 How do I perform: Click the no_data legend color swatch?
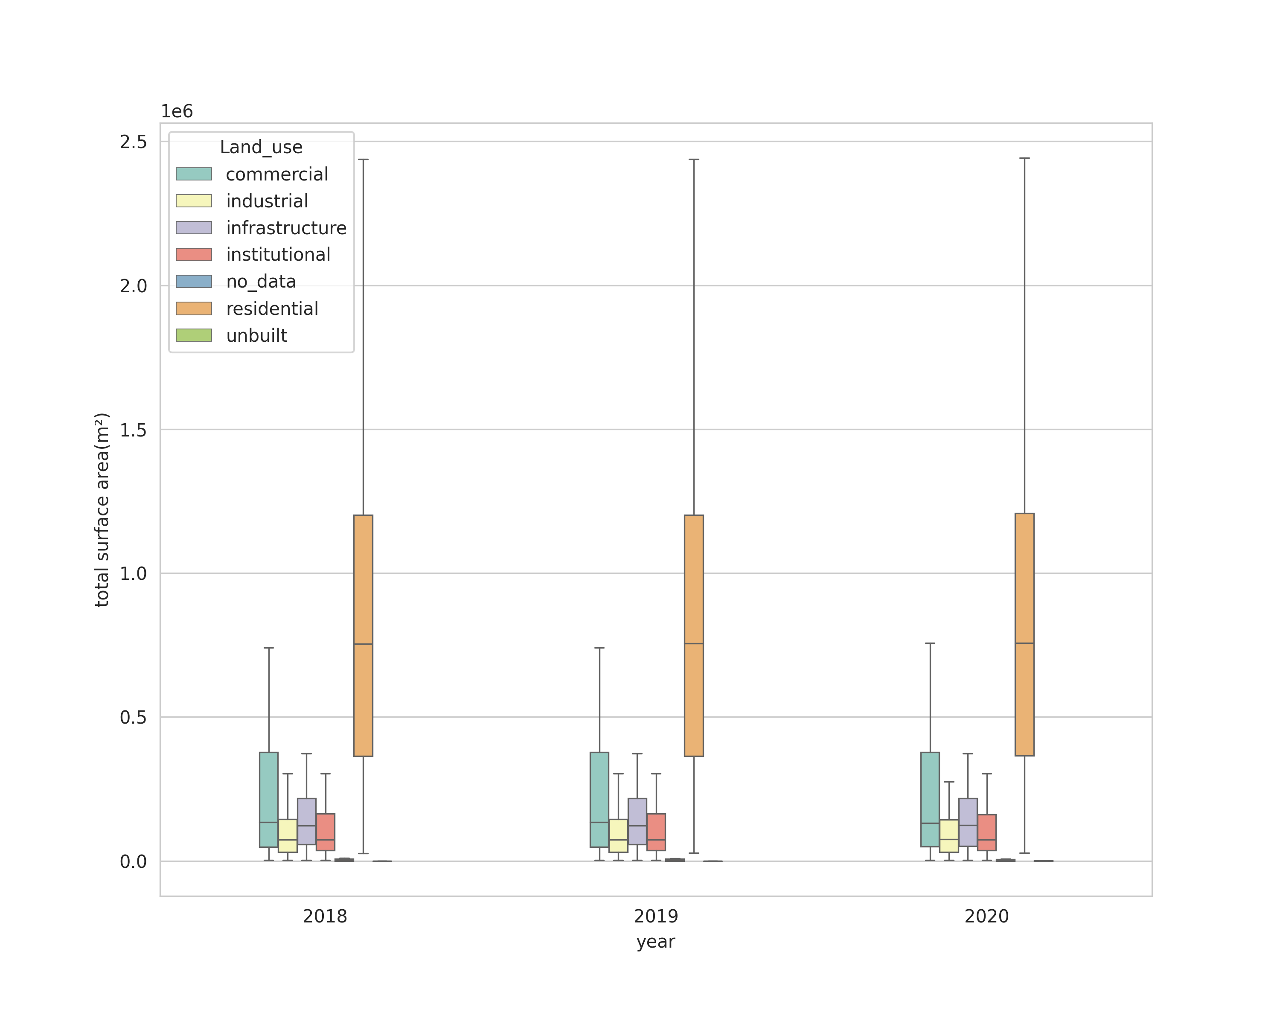click(x=194, y=281)
